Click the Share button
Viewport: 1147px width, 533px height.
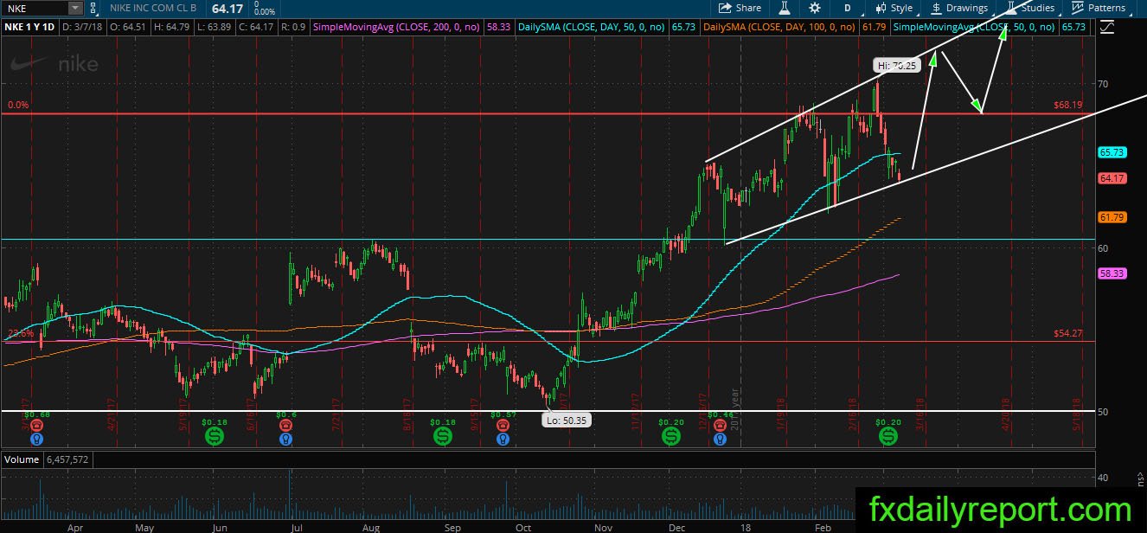coord(740,8)
